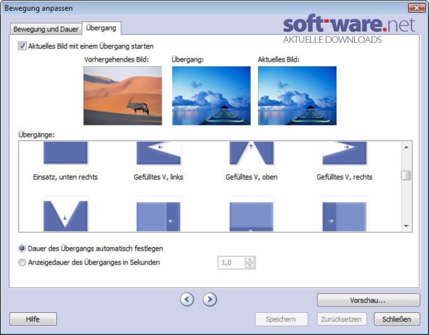
Task: Click the Aktuelles Bild pier thumbnail
Action: (298, 96)
